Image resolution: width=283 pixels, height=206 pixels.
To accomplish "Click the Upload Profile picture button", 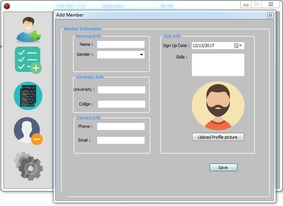I will pyautogui.click(x=218, y=137).
